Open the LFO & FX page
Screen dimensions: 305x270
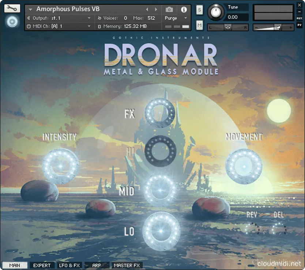click(70, 266)
